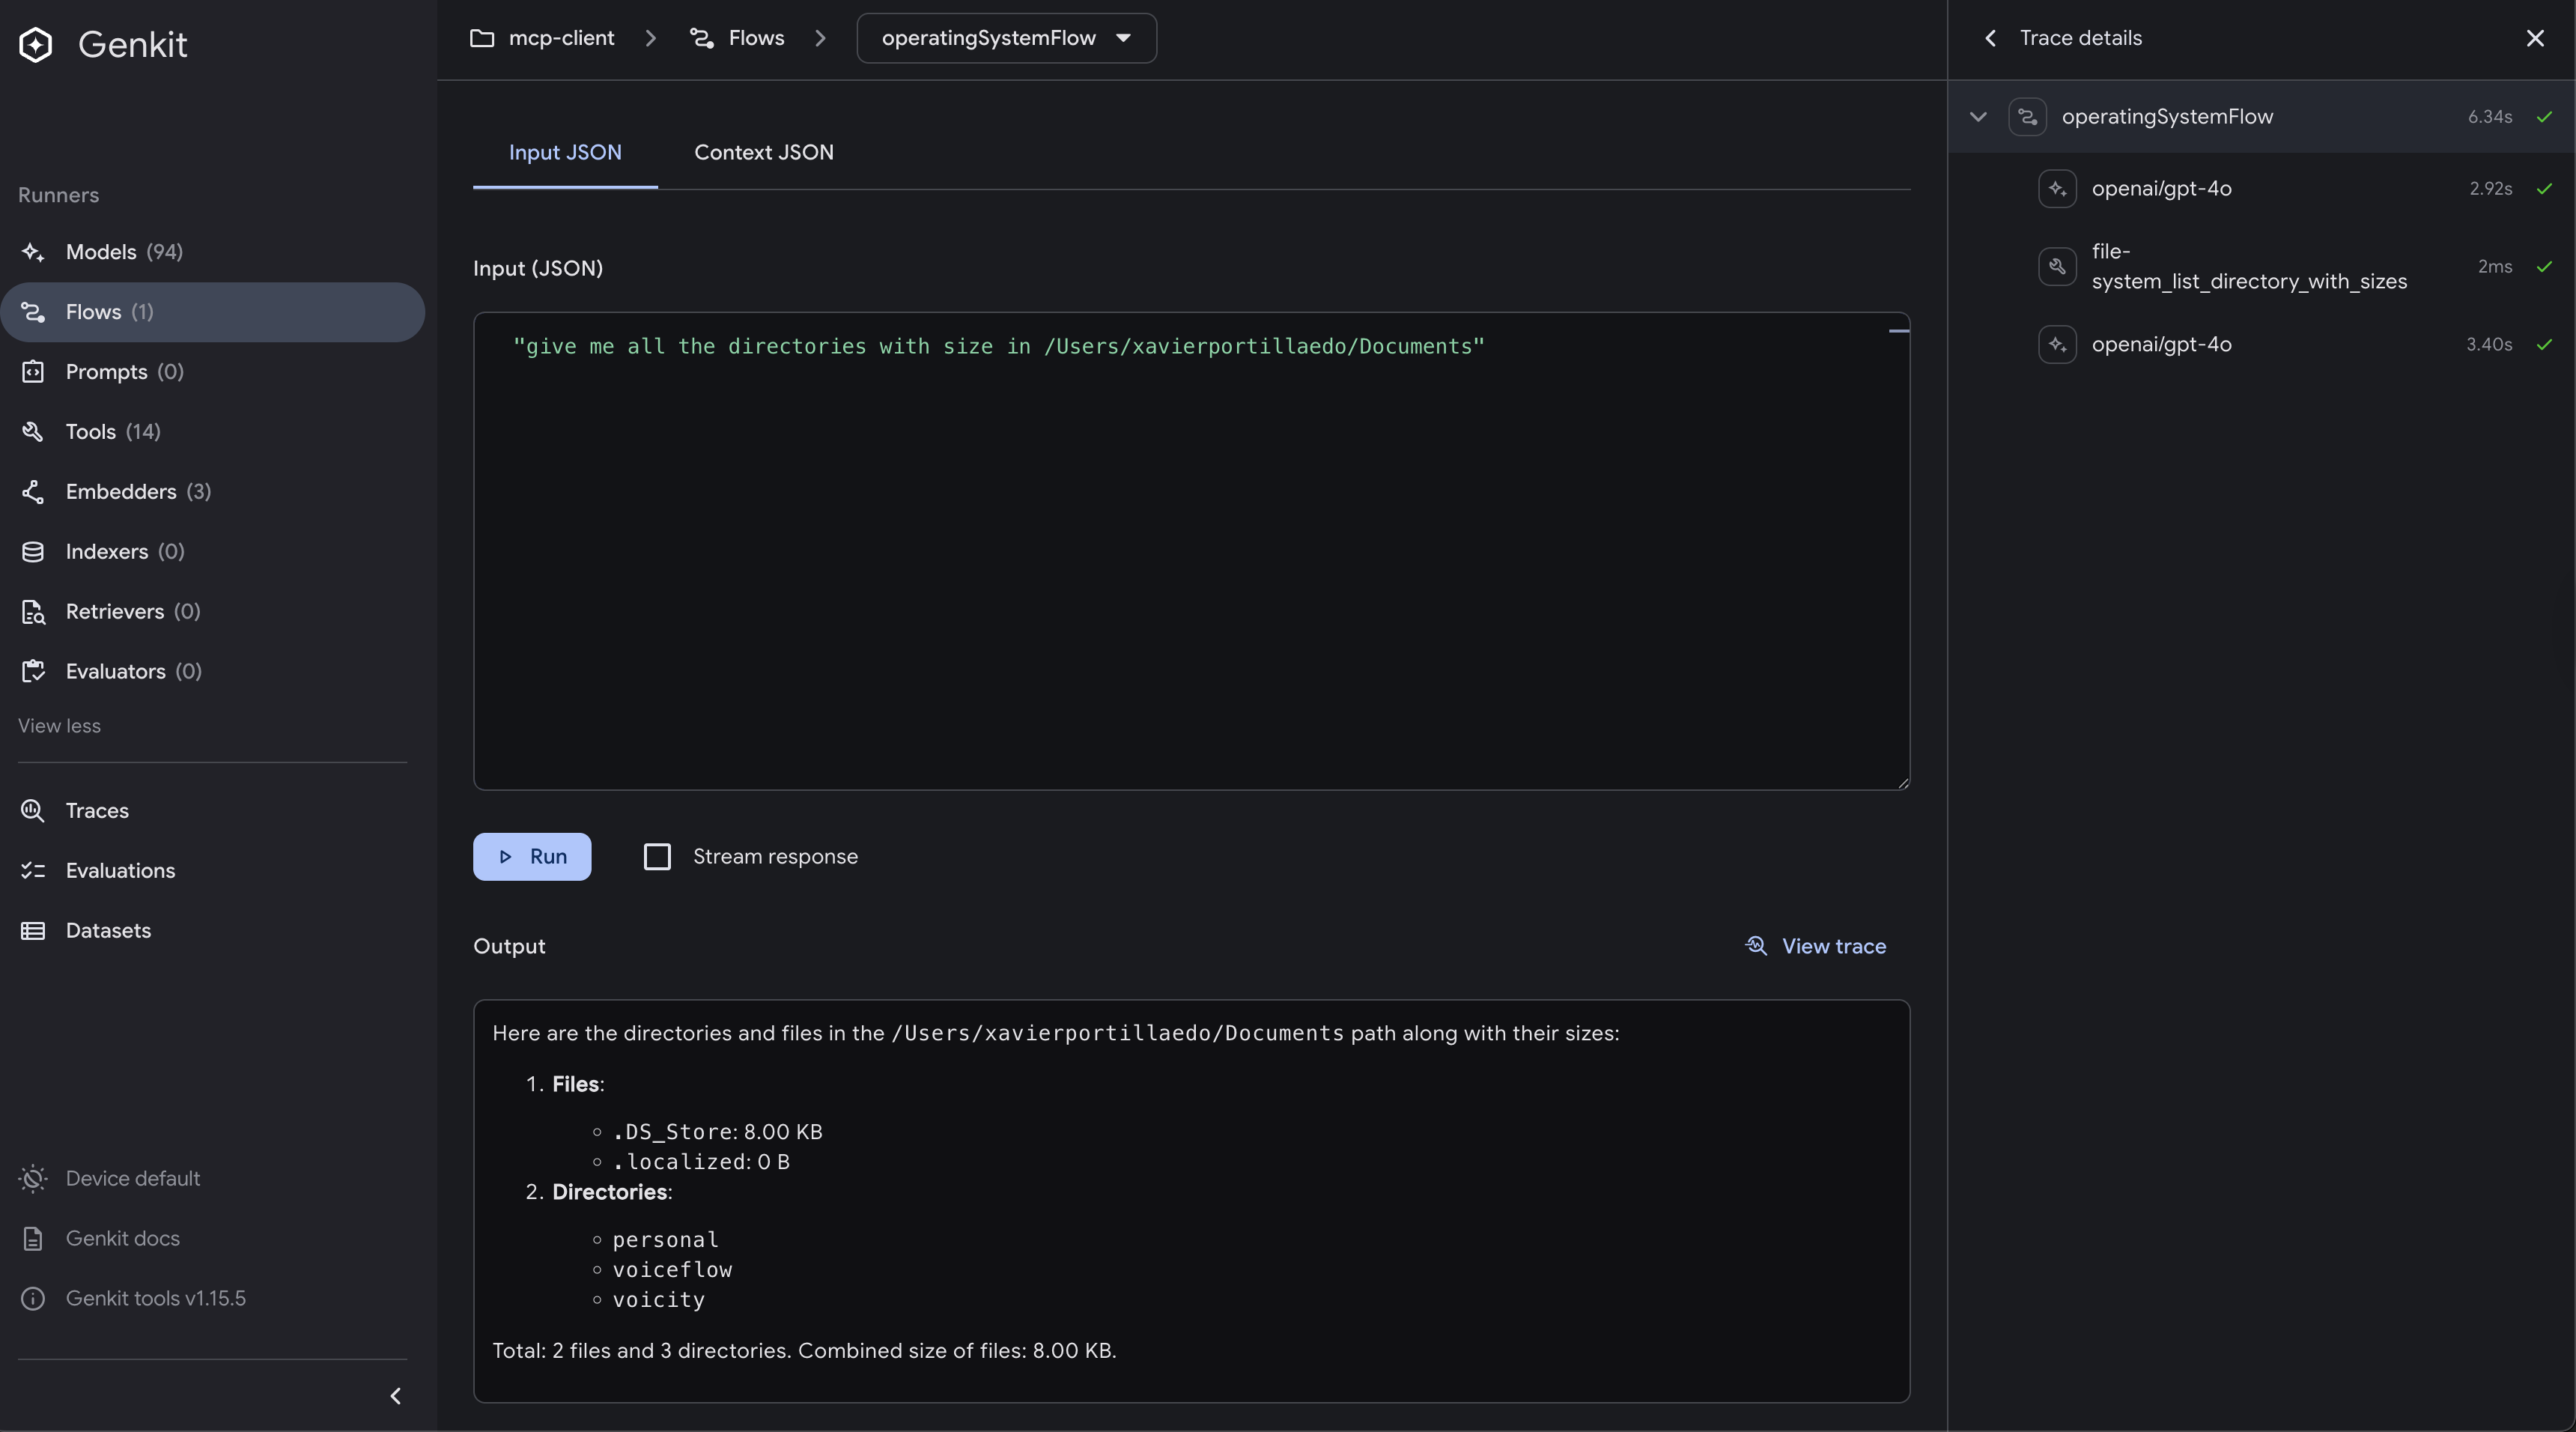The image size is (2576, 1432).
Task: Select the operatingSystemFlow trace row
Action: [2261, 117]
